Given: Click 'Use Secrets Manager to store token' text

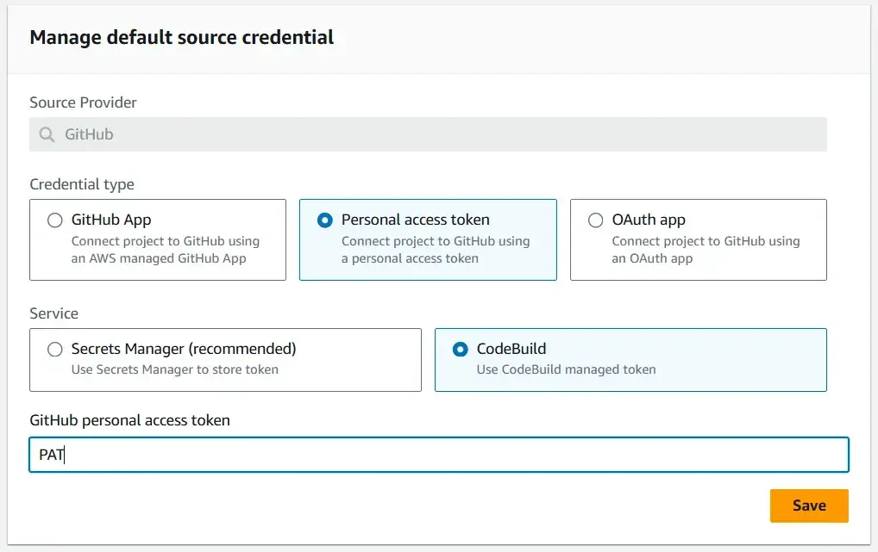Looking at the screenshot, I should 175,369.
